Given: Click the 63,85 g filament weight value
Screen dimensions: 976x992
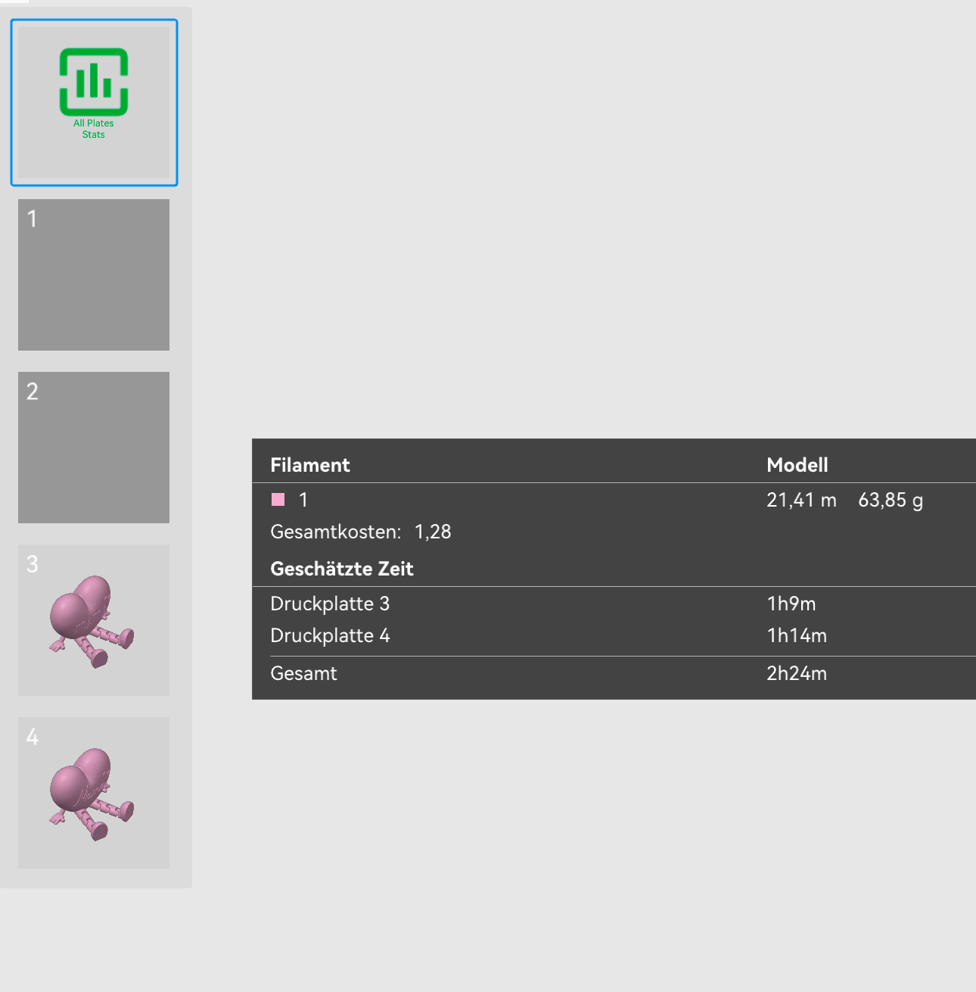Looking at the screenshot, I should (891, 500).
